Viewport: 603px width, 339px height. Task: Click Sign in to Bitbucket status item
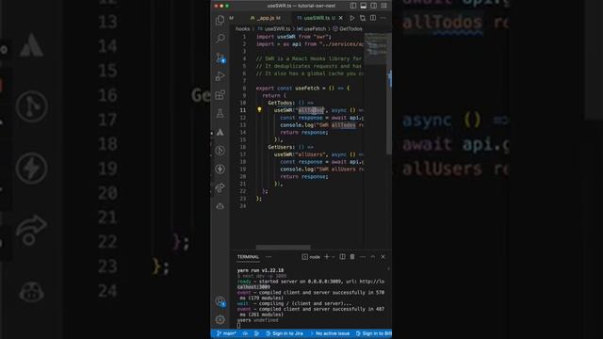tap(373, 333)
